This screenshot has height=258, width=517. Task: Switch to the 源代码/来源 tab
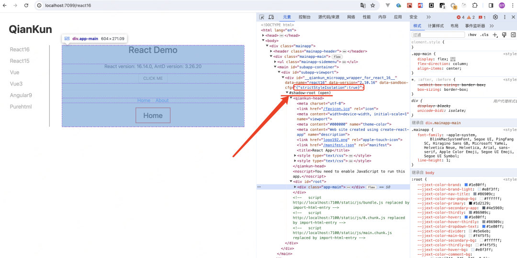coord(329,17)
